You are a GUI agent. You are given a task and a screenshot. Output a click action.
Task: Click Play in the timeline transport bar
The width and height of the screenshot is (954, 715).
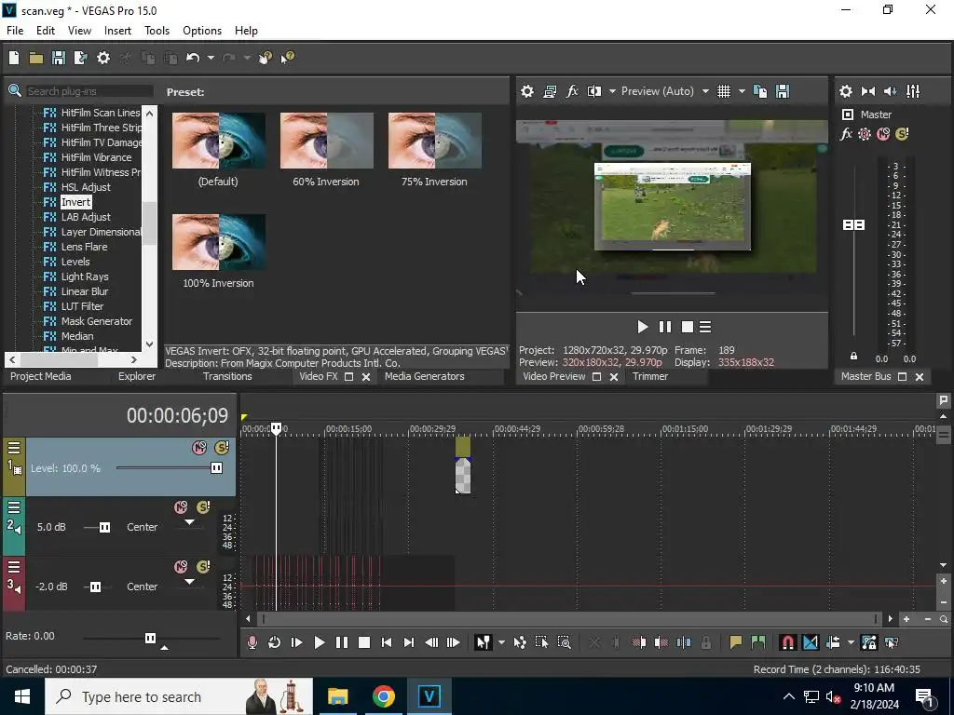tap(319, 642)
